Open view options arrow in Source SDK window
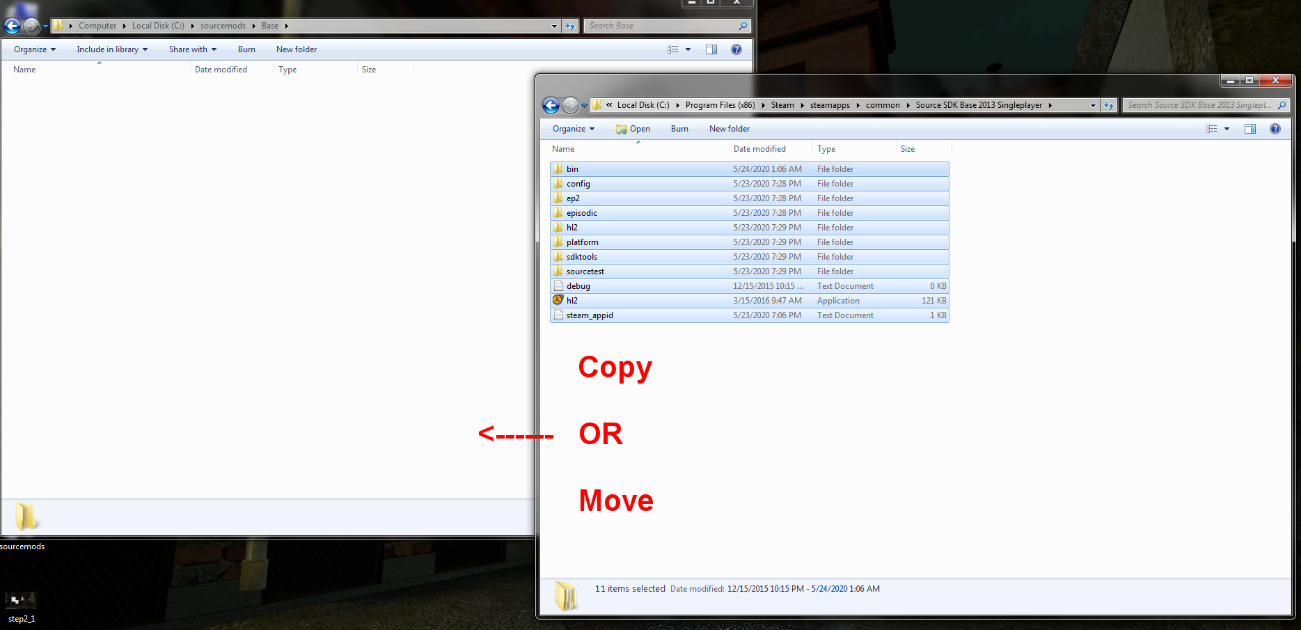Screen dimensions: 1301x630 [1227, 129]
